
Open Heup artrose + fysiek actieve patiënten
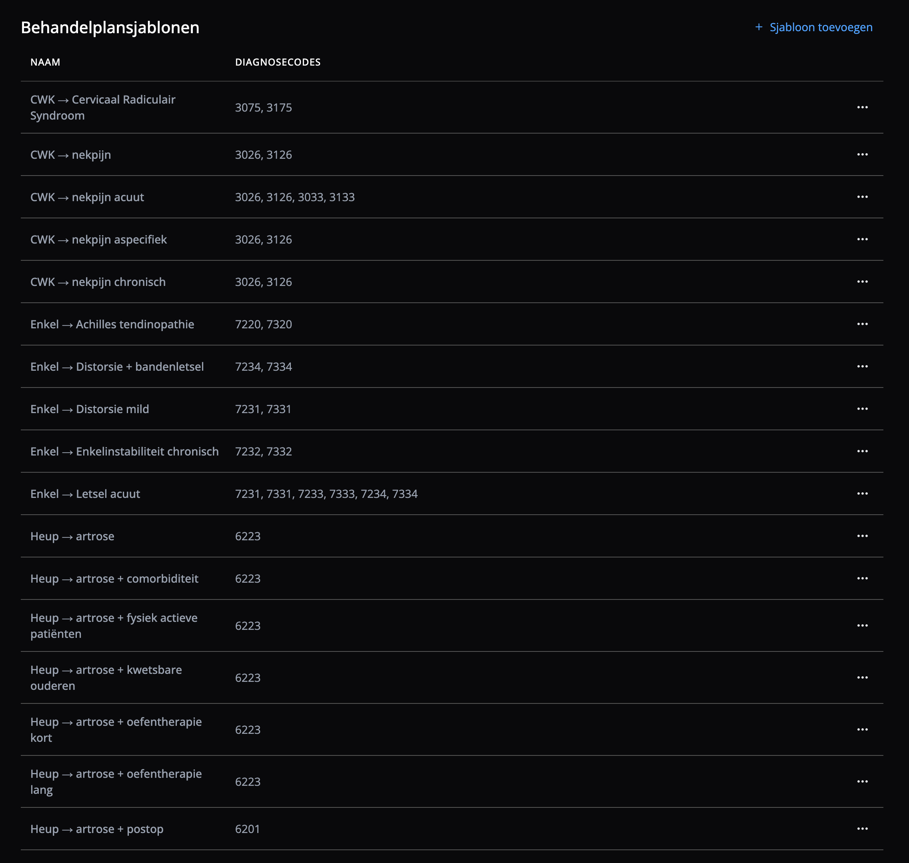click(114, 625)
